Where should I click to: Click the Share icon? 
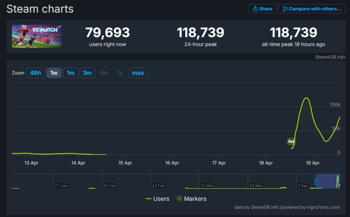click(255, 9)
